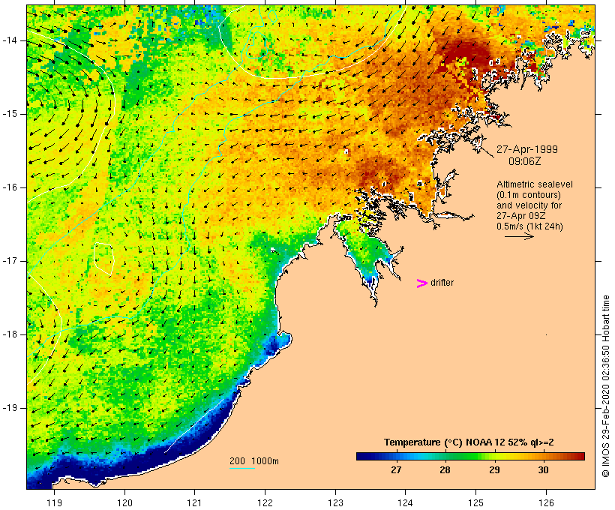
Task: Click latitude axis label -19
Action: 10,408
